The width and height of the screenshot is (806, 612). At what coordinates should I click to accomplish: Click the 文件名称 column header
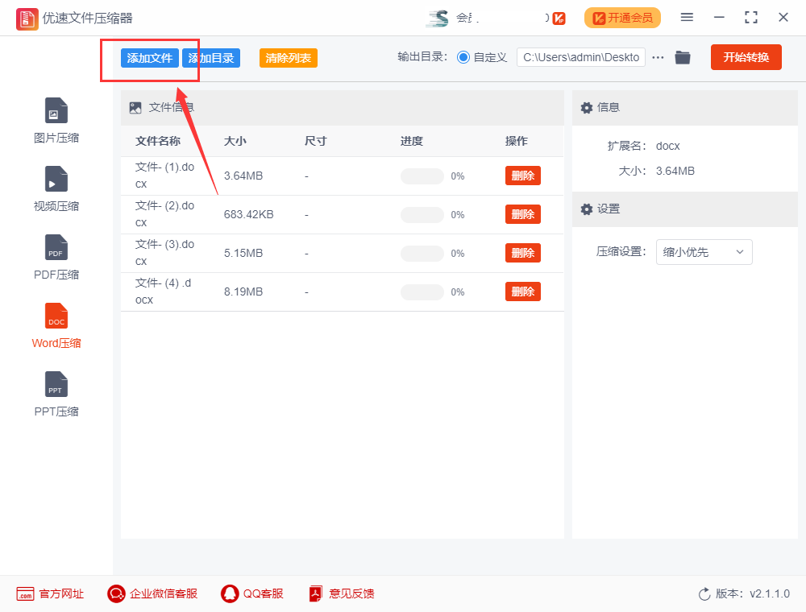coord(158,141)
